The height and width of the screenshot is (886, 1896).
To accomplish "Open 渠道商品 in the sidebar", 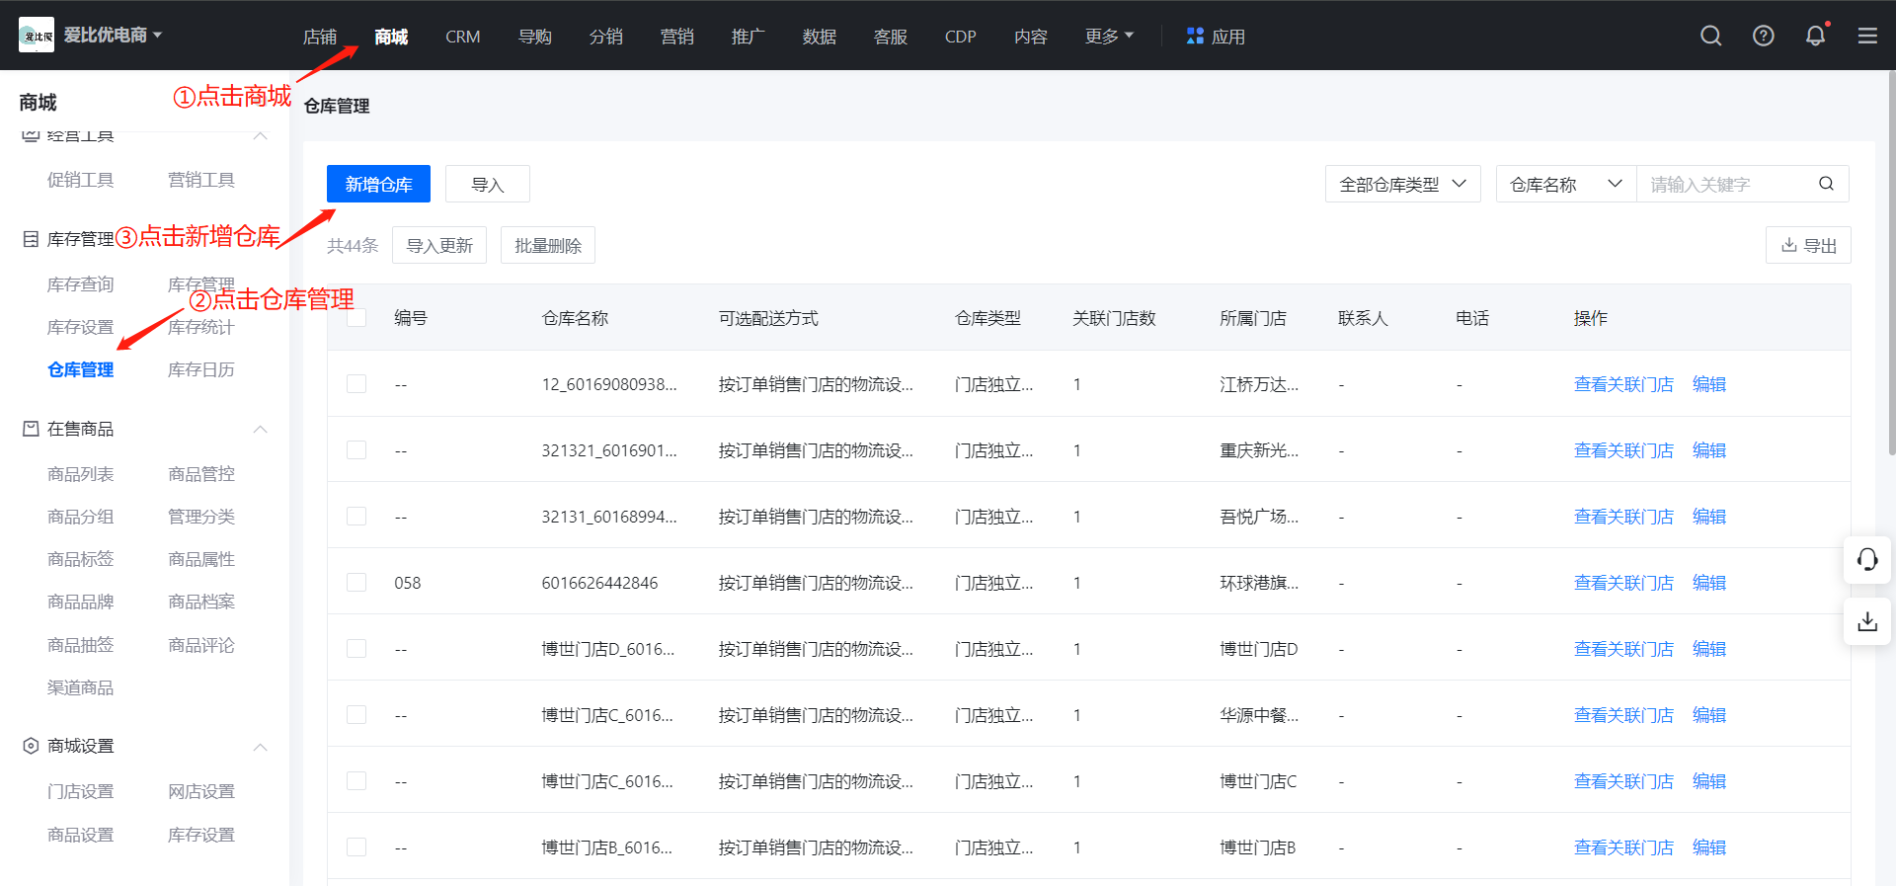I will 80,687.
